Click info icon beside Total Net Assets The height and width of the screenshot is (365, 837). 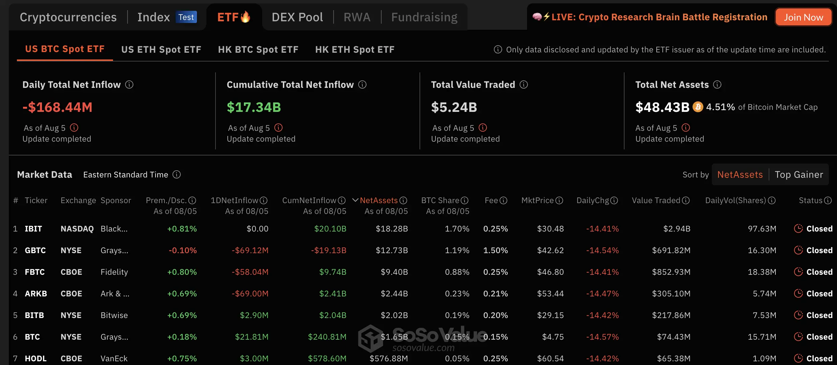click(717, 84)
